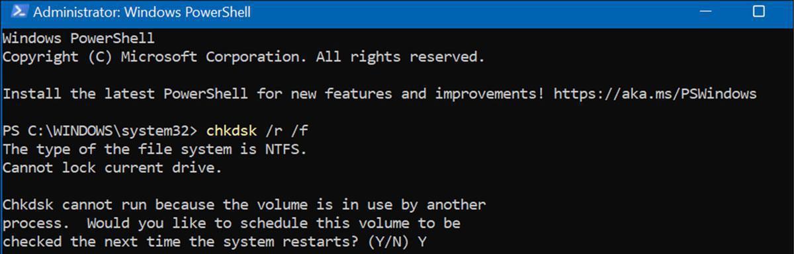Image resolution: width=794 pixels, height=254 pixels.
Task: Click the 'Copyright (C)' text
Action: click(57, 57)
